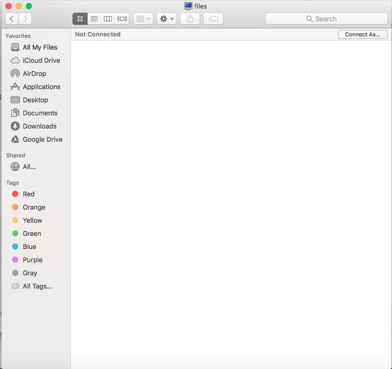Go back with the left chevron button
The height and width of the screenshot is (369, 392).
(x=12, y=19)
